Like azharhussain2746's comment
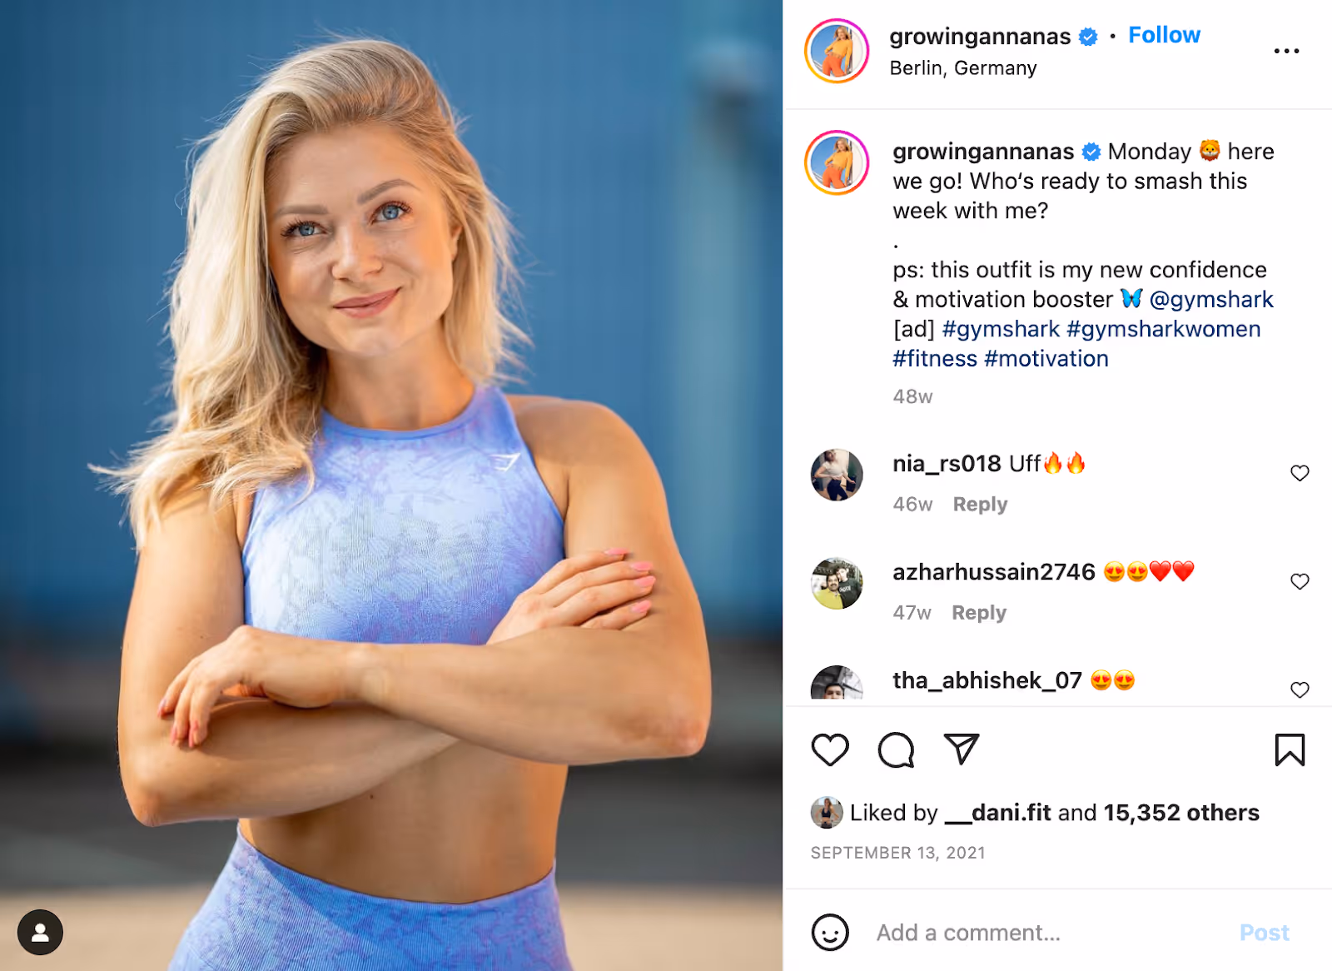This screenshot has width=1332, height=971. pyautogui.click(x=1300, y=581)
